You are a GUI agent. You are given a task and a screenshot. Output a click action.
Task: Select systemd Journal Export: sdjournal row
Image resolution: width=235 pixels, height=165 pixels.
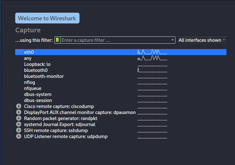pyautogui.click(x=121, y=124)
